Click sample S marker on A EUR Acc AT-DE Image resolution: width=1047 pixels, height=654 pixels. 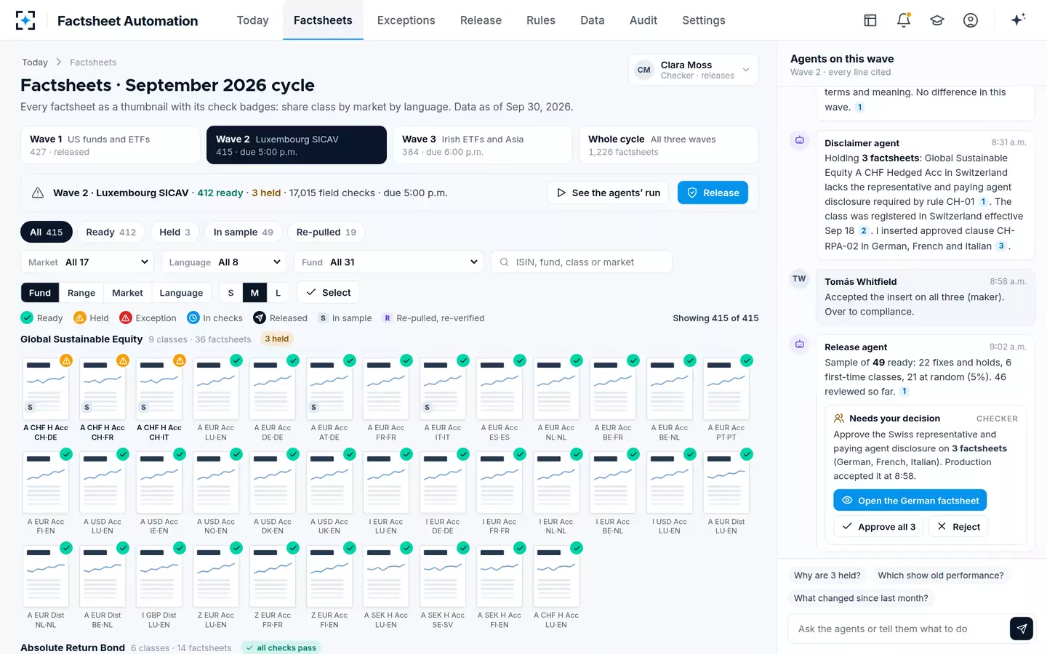314,408
